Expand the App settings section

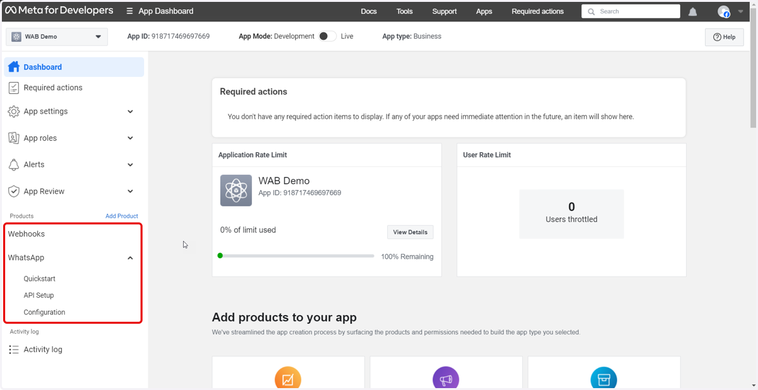(130, 112)
